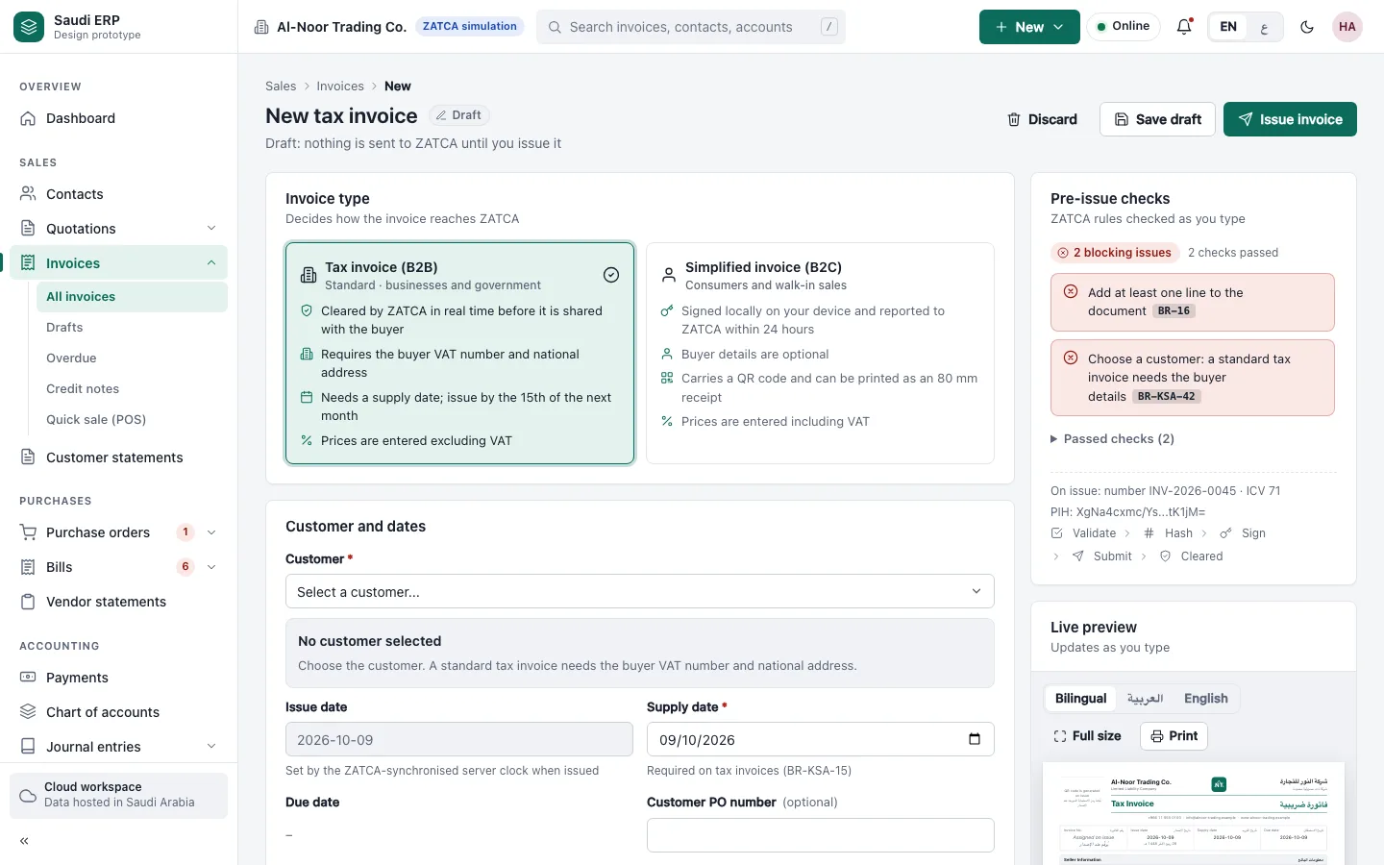1384x865 pixels.
Task: Open Vendor statements page
Action: (x=118, y=602)
